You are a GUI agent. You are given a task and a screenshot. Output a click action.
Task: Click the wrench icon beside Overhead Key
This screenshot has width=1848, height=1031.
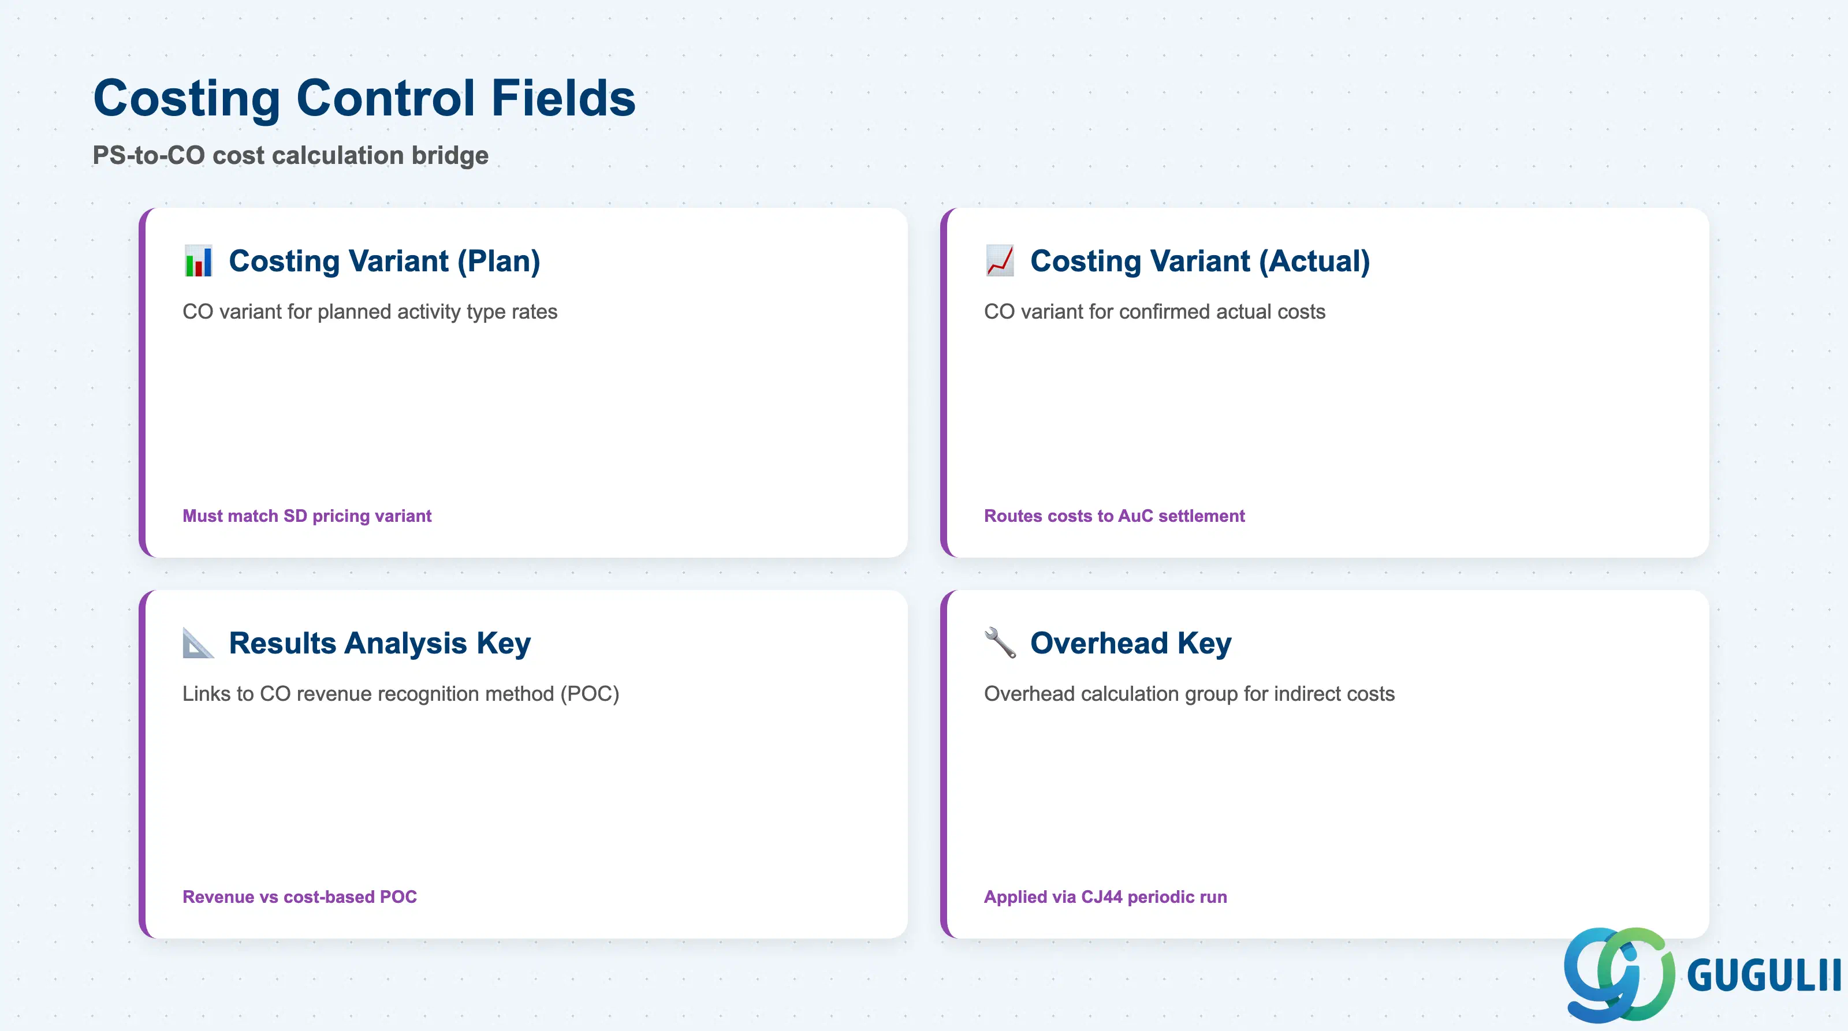coord(999,643)
